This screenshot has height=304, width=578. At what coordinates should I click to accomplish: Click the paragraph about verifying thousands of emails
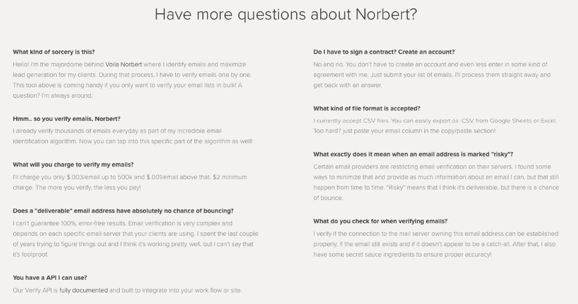[x=133, y=136]
